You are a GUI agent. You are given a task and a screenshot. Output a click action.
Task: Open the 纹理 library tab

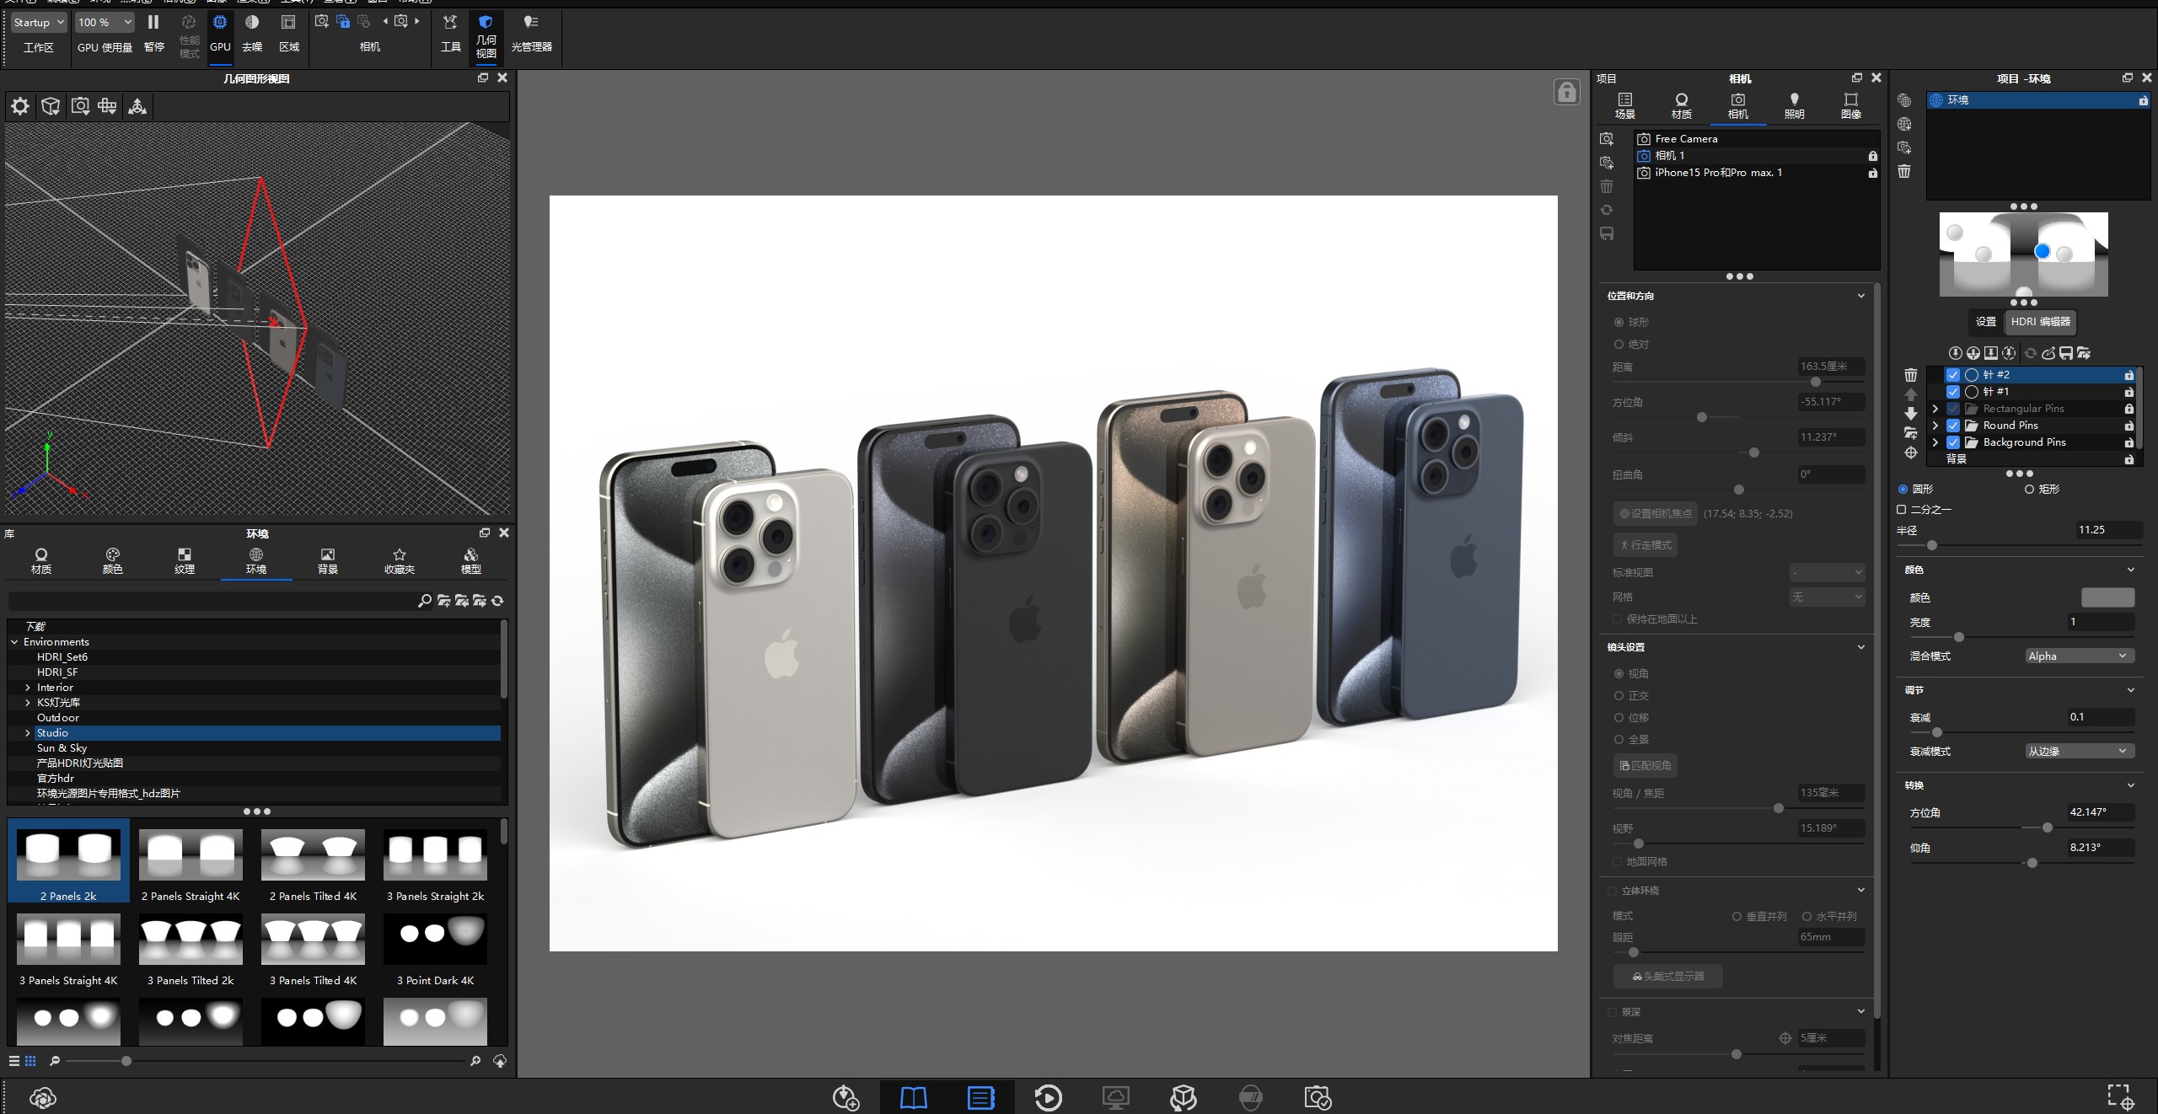pyautogui.click(x=185, y=561)
